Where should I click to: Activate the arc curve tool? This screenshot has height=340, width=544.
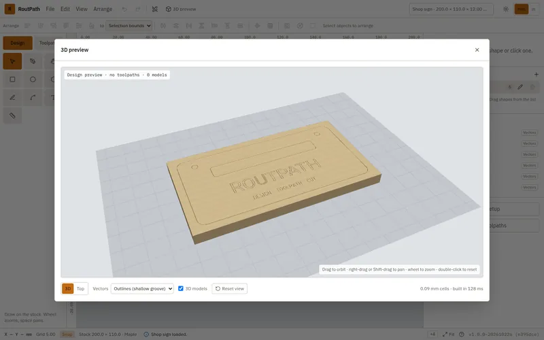[x=33, y=97]
